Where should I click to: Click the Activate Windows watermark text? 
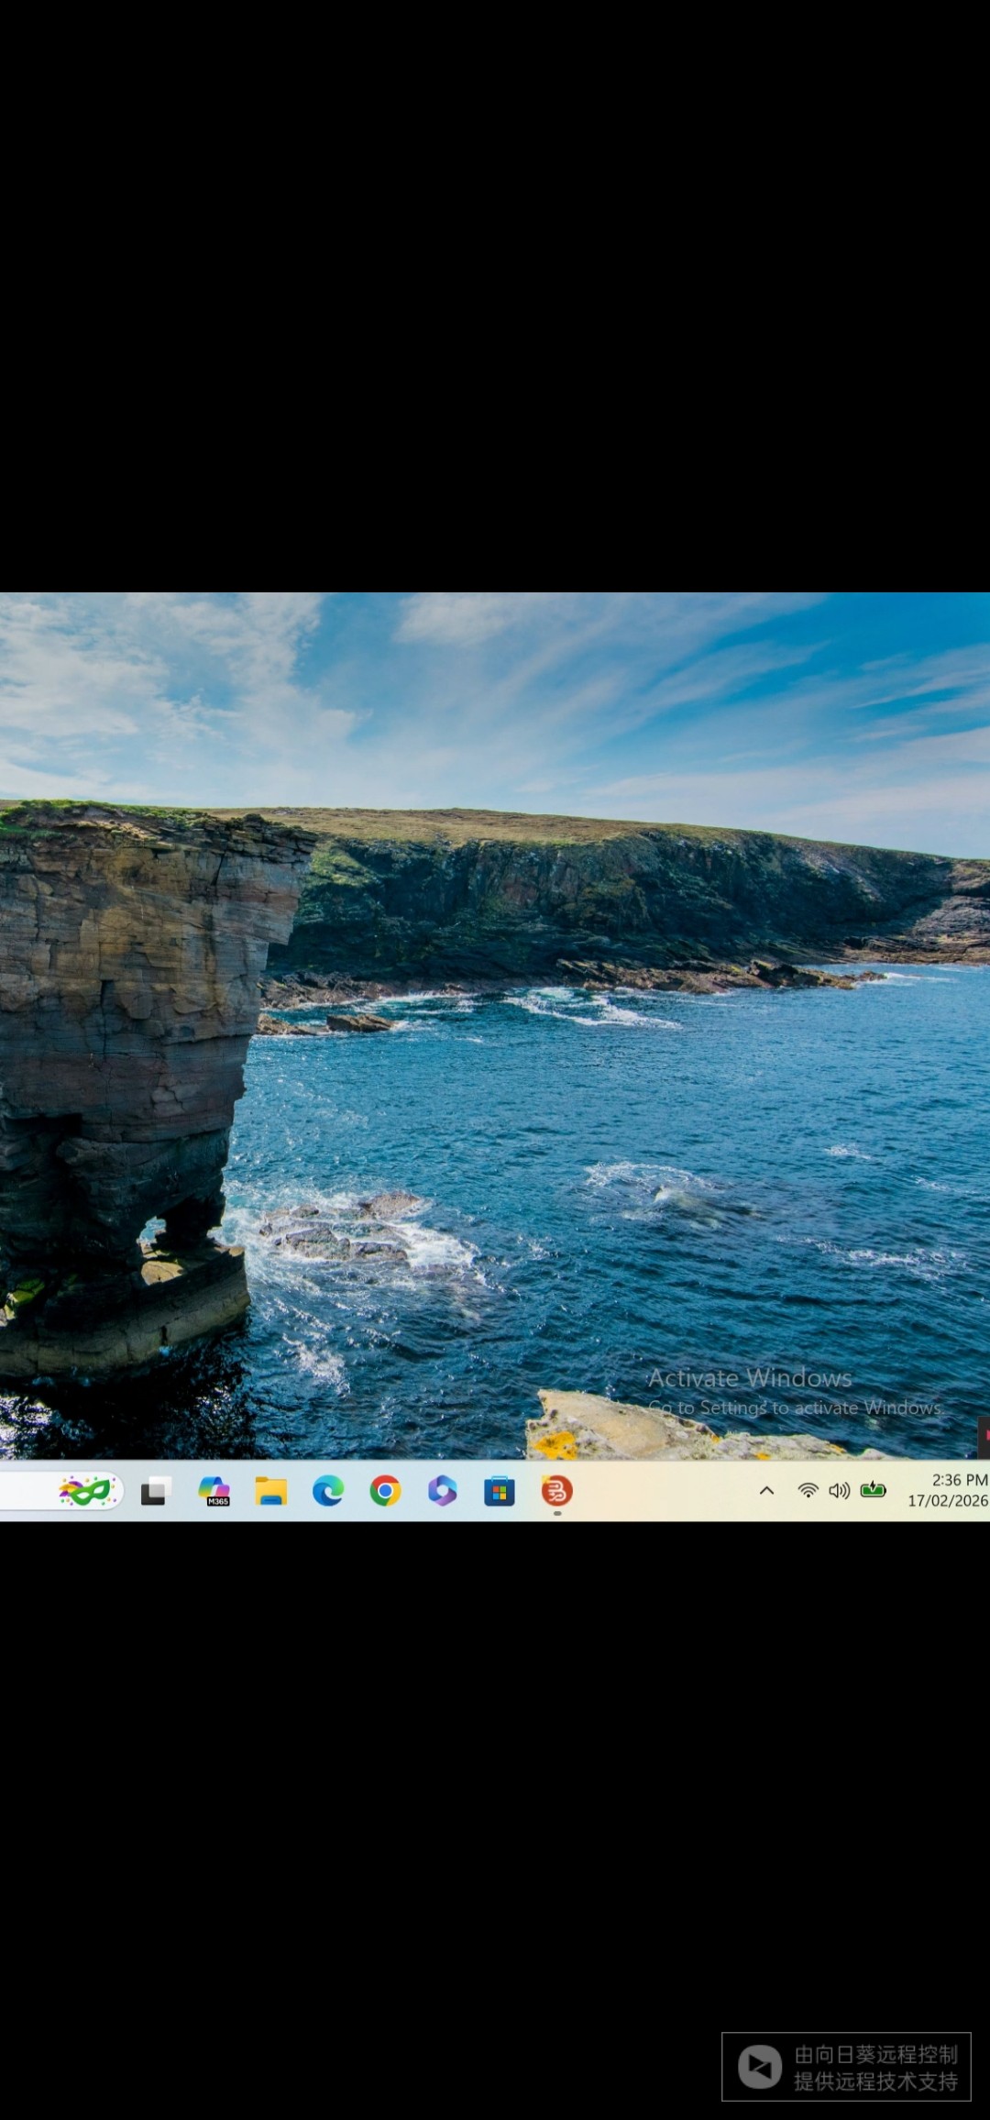[750, 1378]
